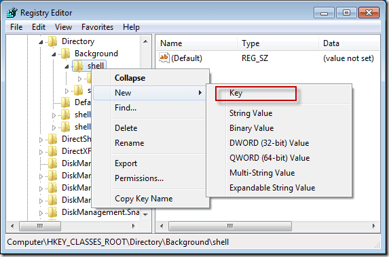
Task: Open the View menu
Action: click(x=63, y=26)
